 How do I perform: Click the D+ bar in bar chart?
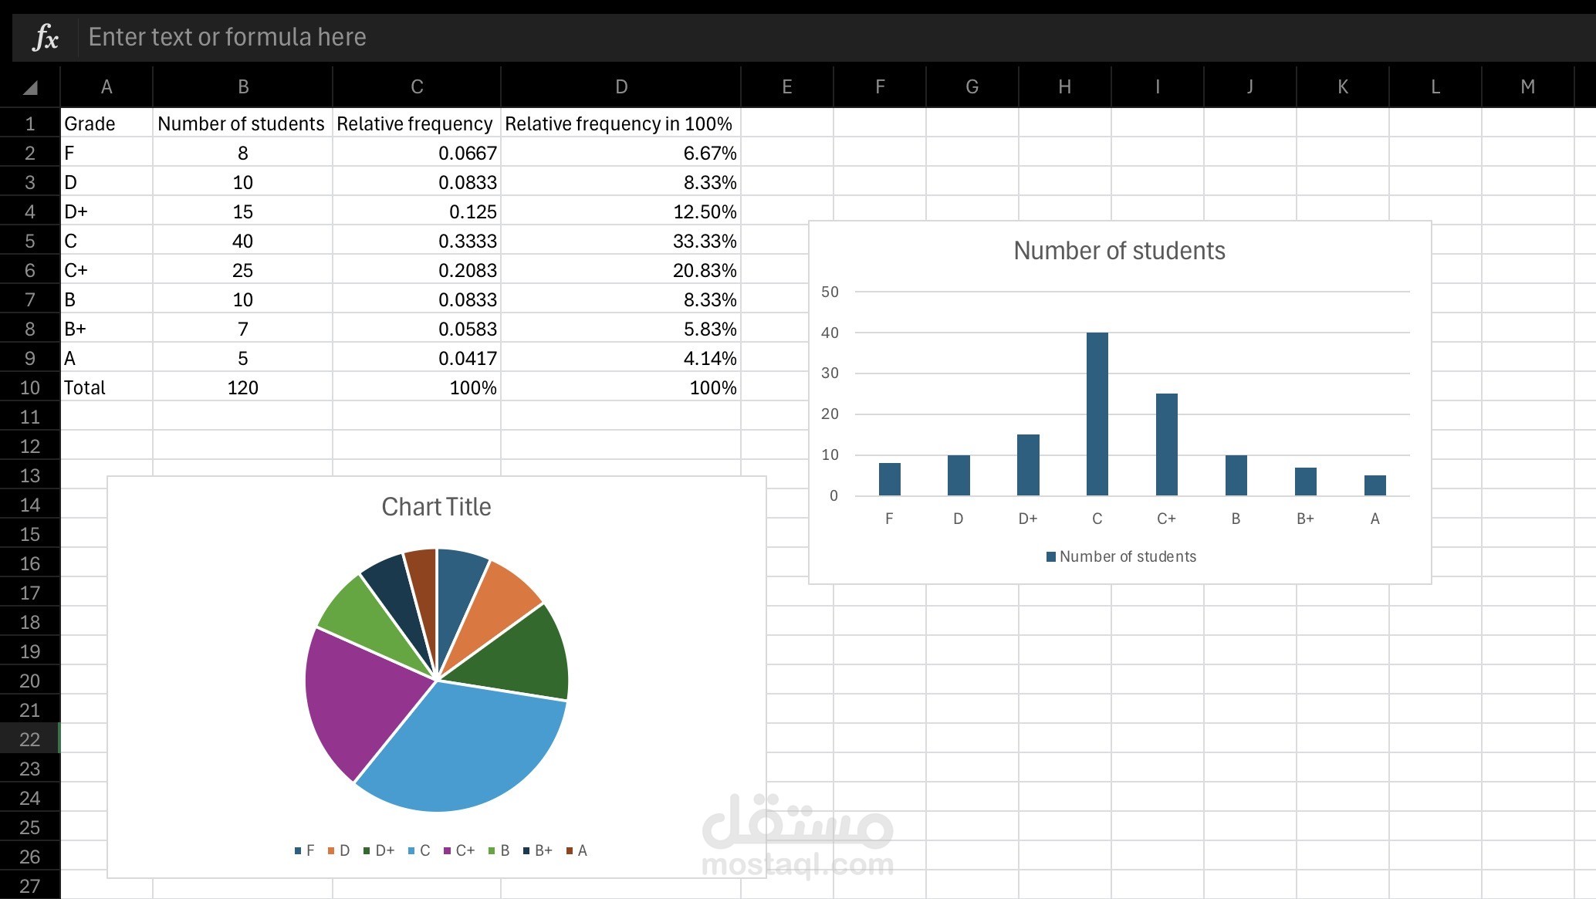[x=1028, y=465]
